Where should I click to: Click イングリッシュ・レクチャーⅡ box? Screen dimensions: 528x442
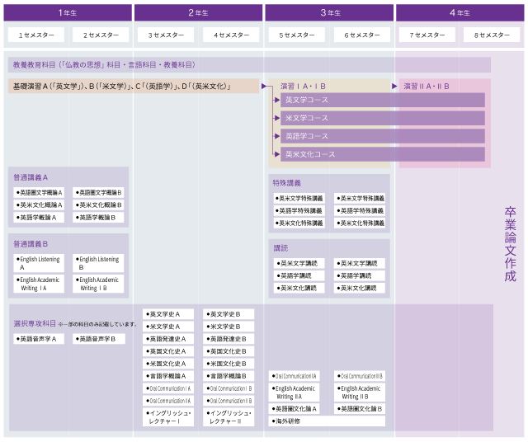point(229,417)
